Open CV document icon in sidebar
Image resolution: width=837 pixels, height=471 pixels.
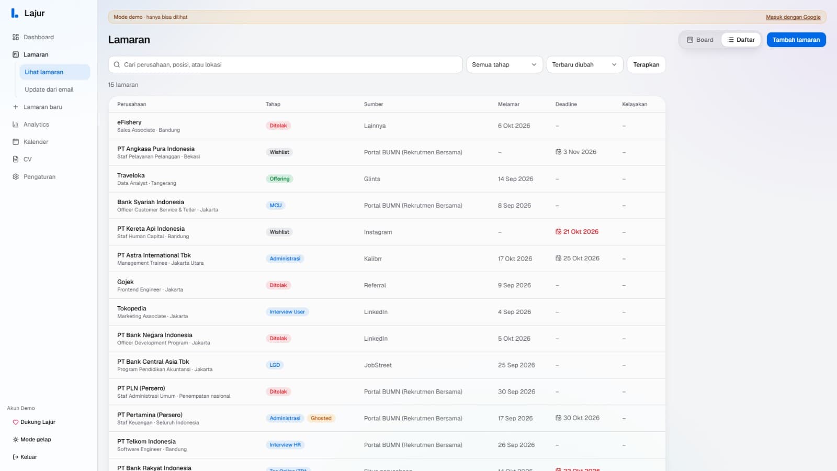[16, 159]
